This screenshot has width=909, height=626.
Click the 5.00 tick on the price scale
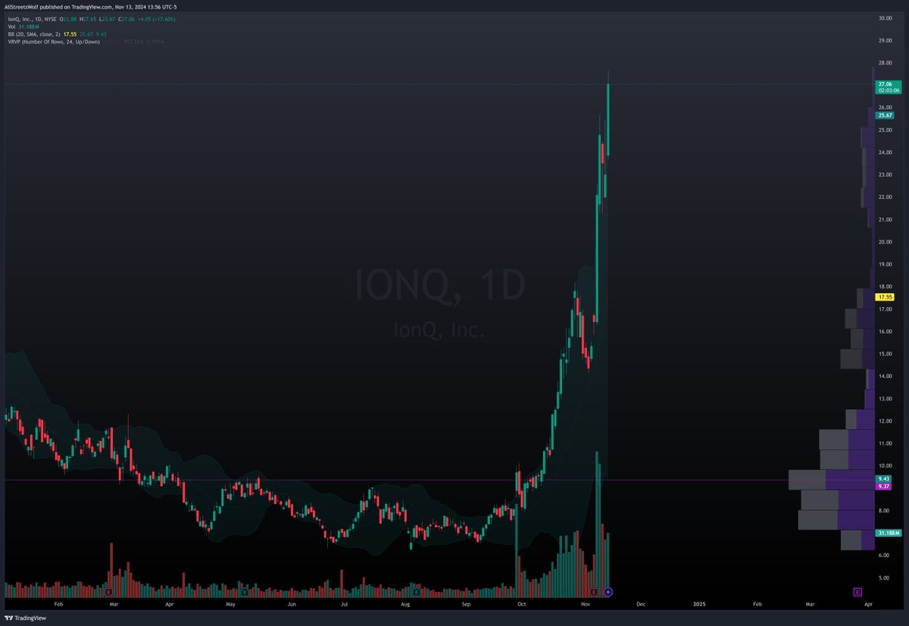(x=882, y=577)
